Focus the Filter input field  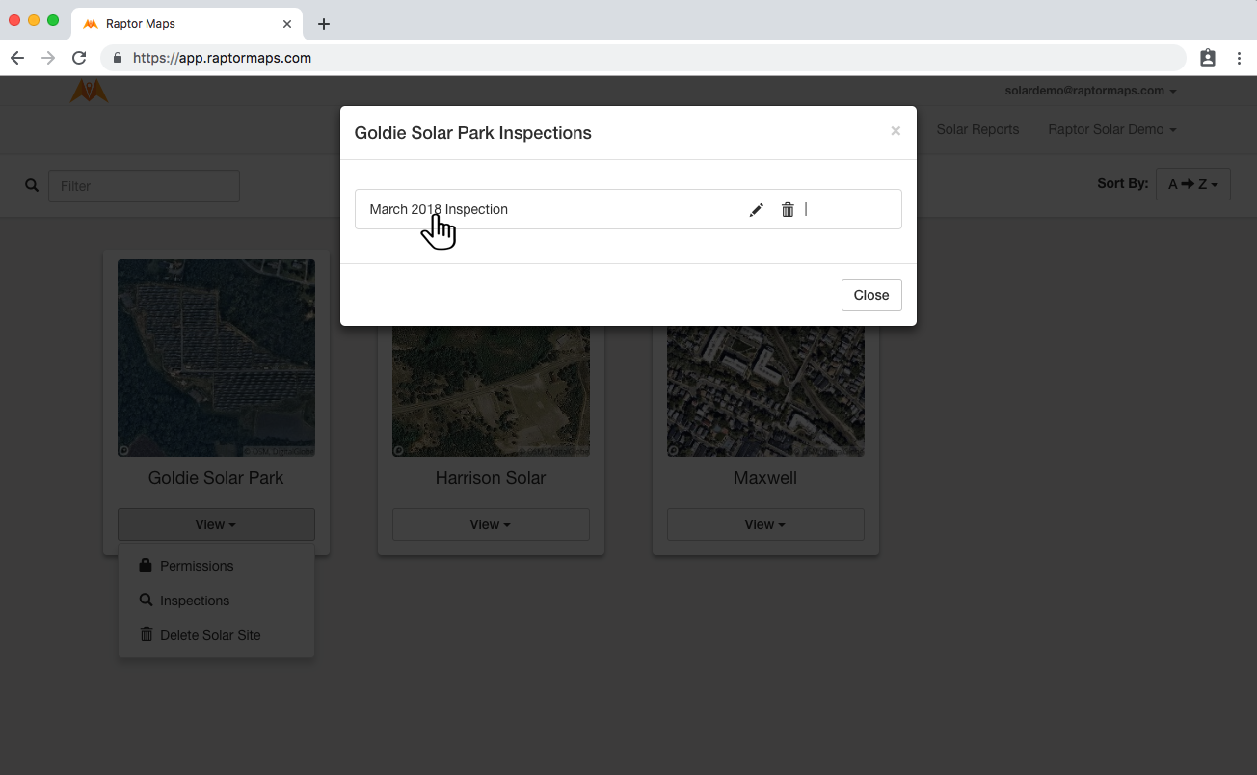tap(144, 186)
